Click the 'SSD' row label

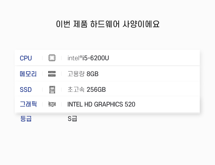(26, 90)
